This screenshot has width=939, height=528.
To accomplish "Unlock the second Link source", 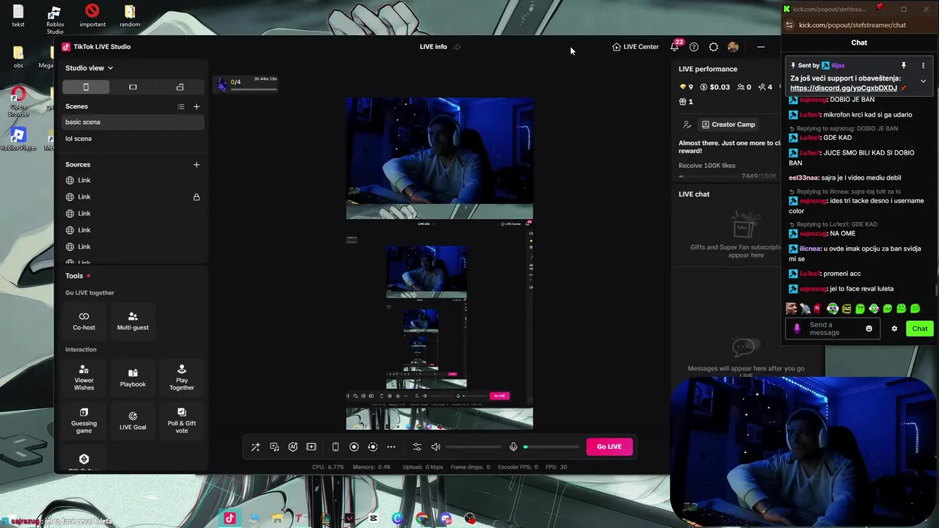I will tap(196, 197).
